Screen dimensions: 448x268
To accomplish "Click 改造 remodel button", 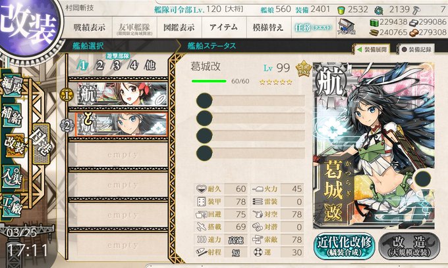I will 409,246.
